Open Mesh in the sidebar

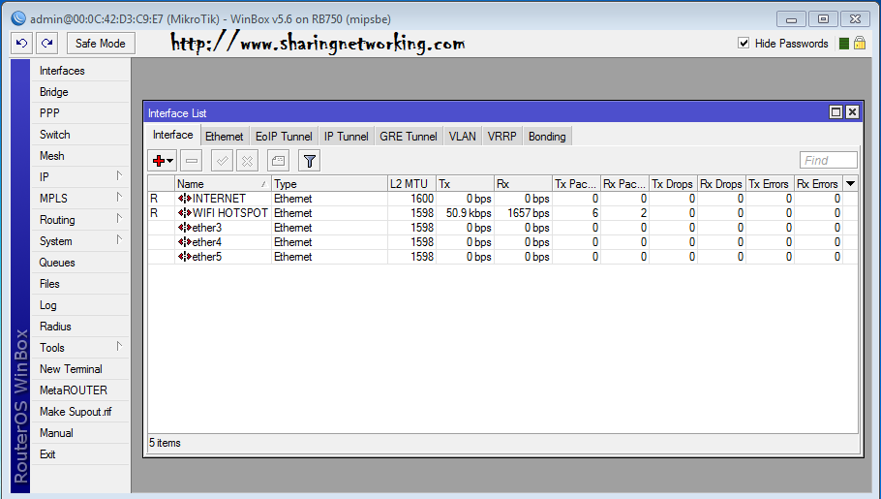point(79,156)
